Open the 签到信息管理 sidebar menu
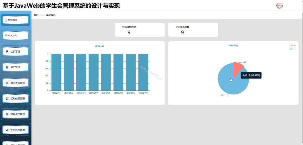The height and width of the screenshot is (145, 303). coord(15,130)
